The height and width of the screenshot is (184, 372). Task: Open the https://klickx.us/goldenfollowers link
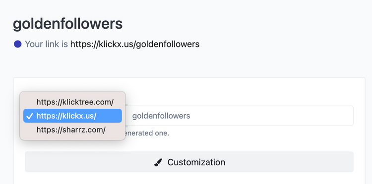point(135,44)
